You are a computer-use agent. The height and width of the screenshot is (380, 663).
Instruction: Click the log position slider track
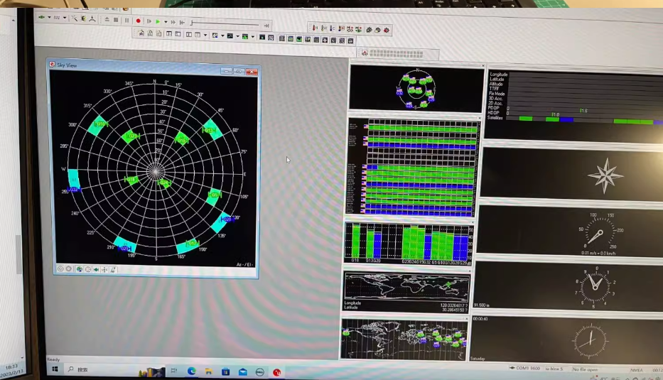click(x=225, y=23)
